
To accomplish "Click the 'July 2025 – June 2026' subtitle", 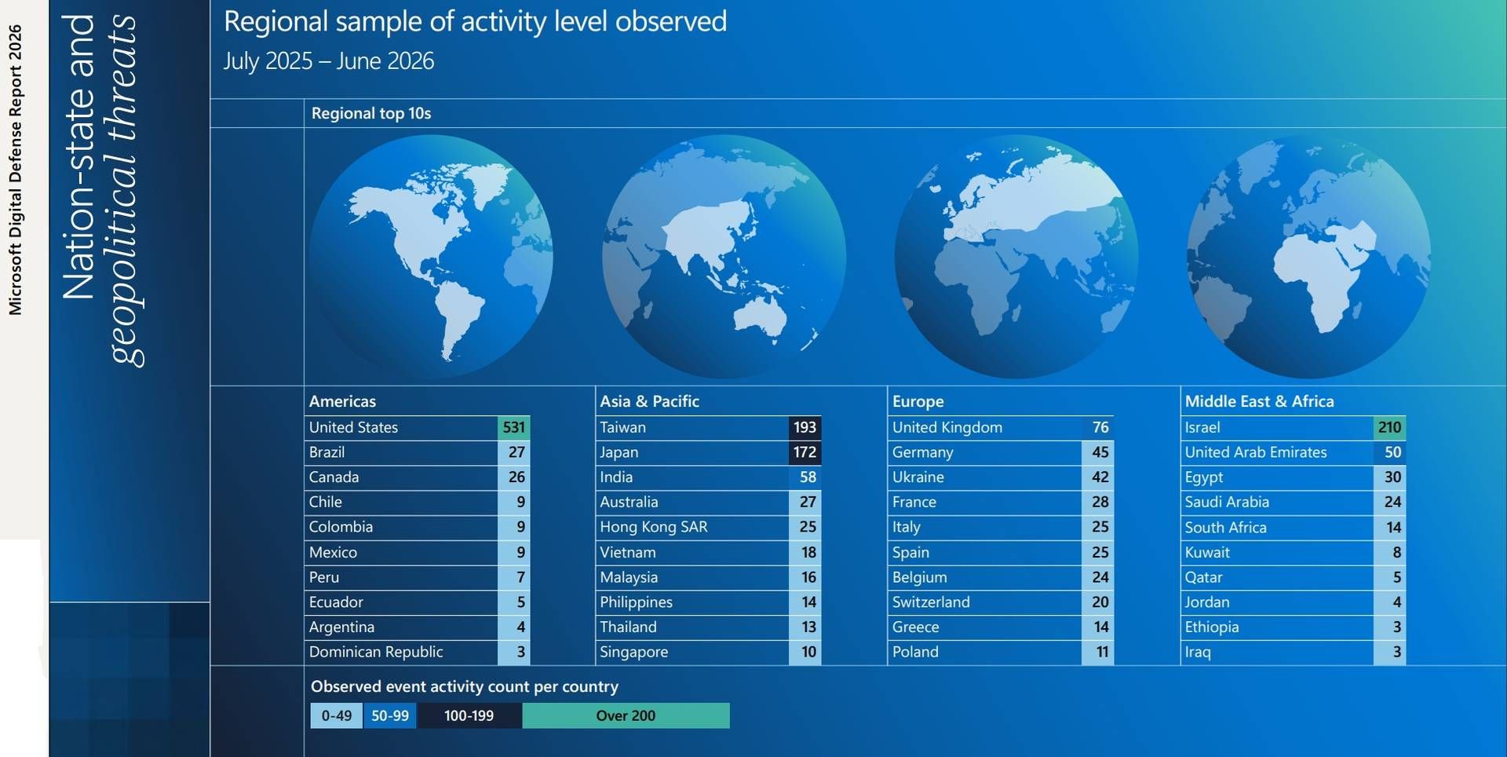I will (x=329, y=60).
